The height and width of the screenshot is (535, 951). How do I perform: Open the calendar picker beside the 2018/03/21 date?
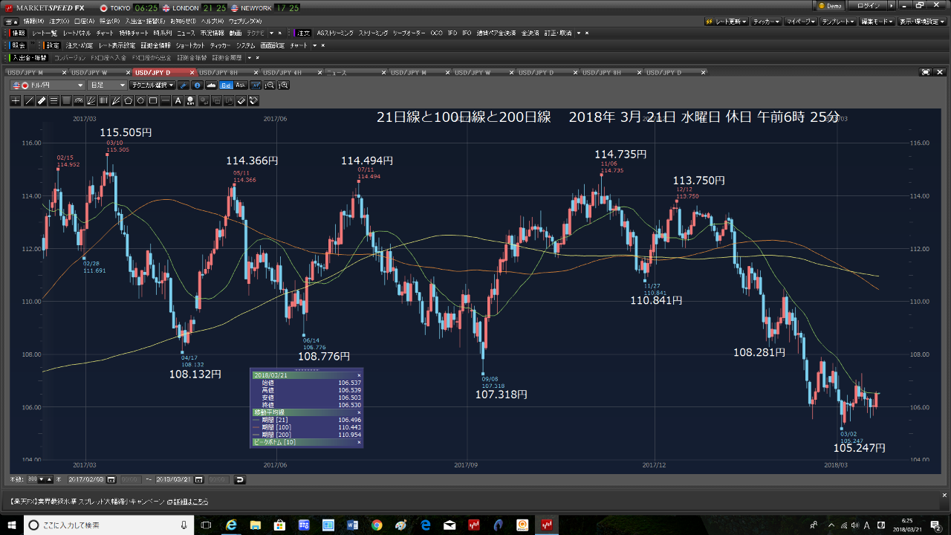point(199,479)
